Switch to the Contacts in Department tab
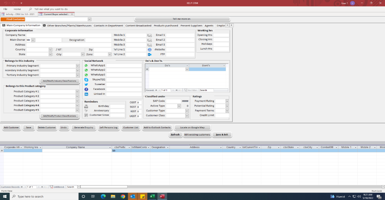Image resolution: width=385 pixels, height=200 pixels. click(x=108, y=26)
